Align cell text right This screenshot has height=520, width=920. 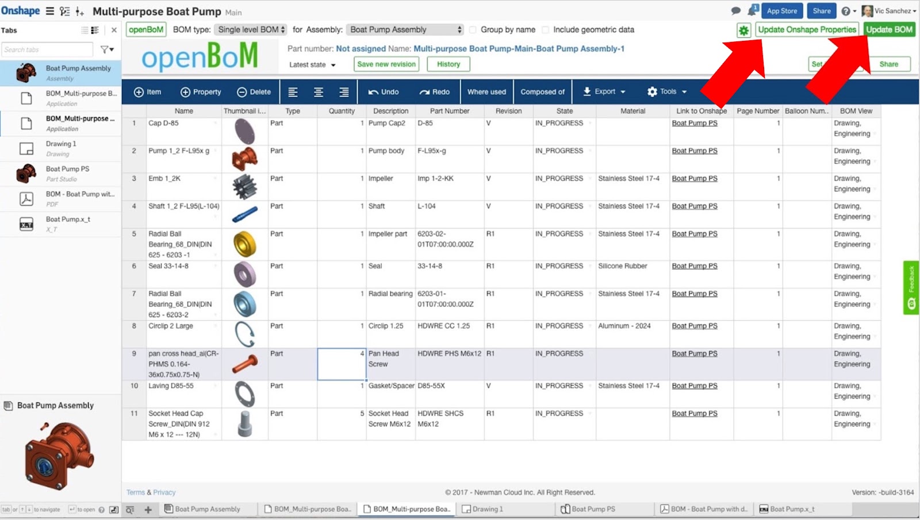(x=344, y=92)
